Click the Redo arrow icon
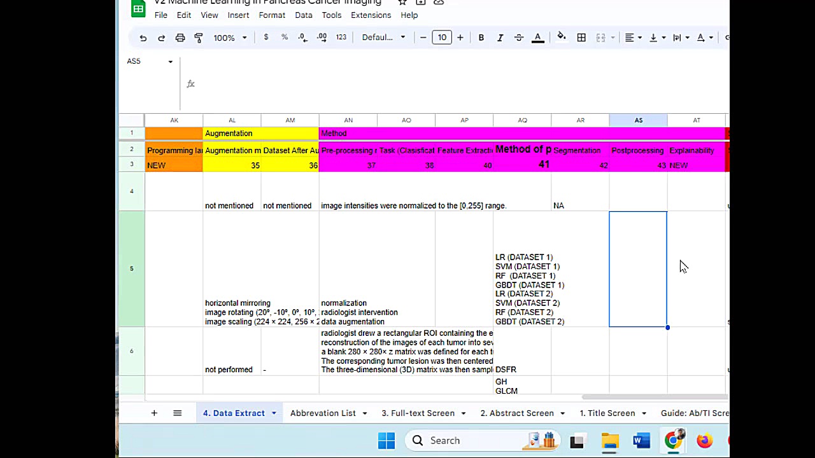Viewport: 815px width, 458px height. 162,38
